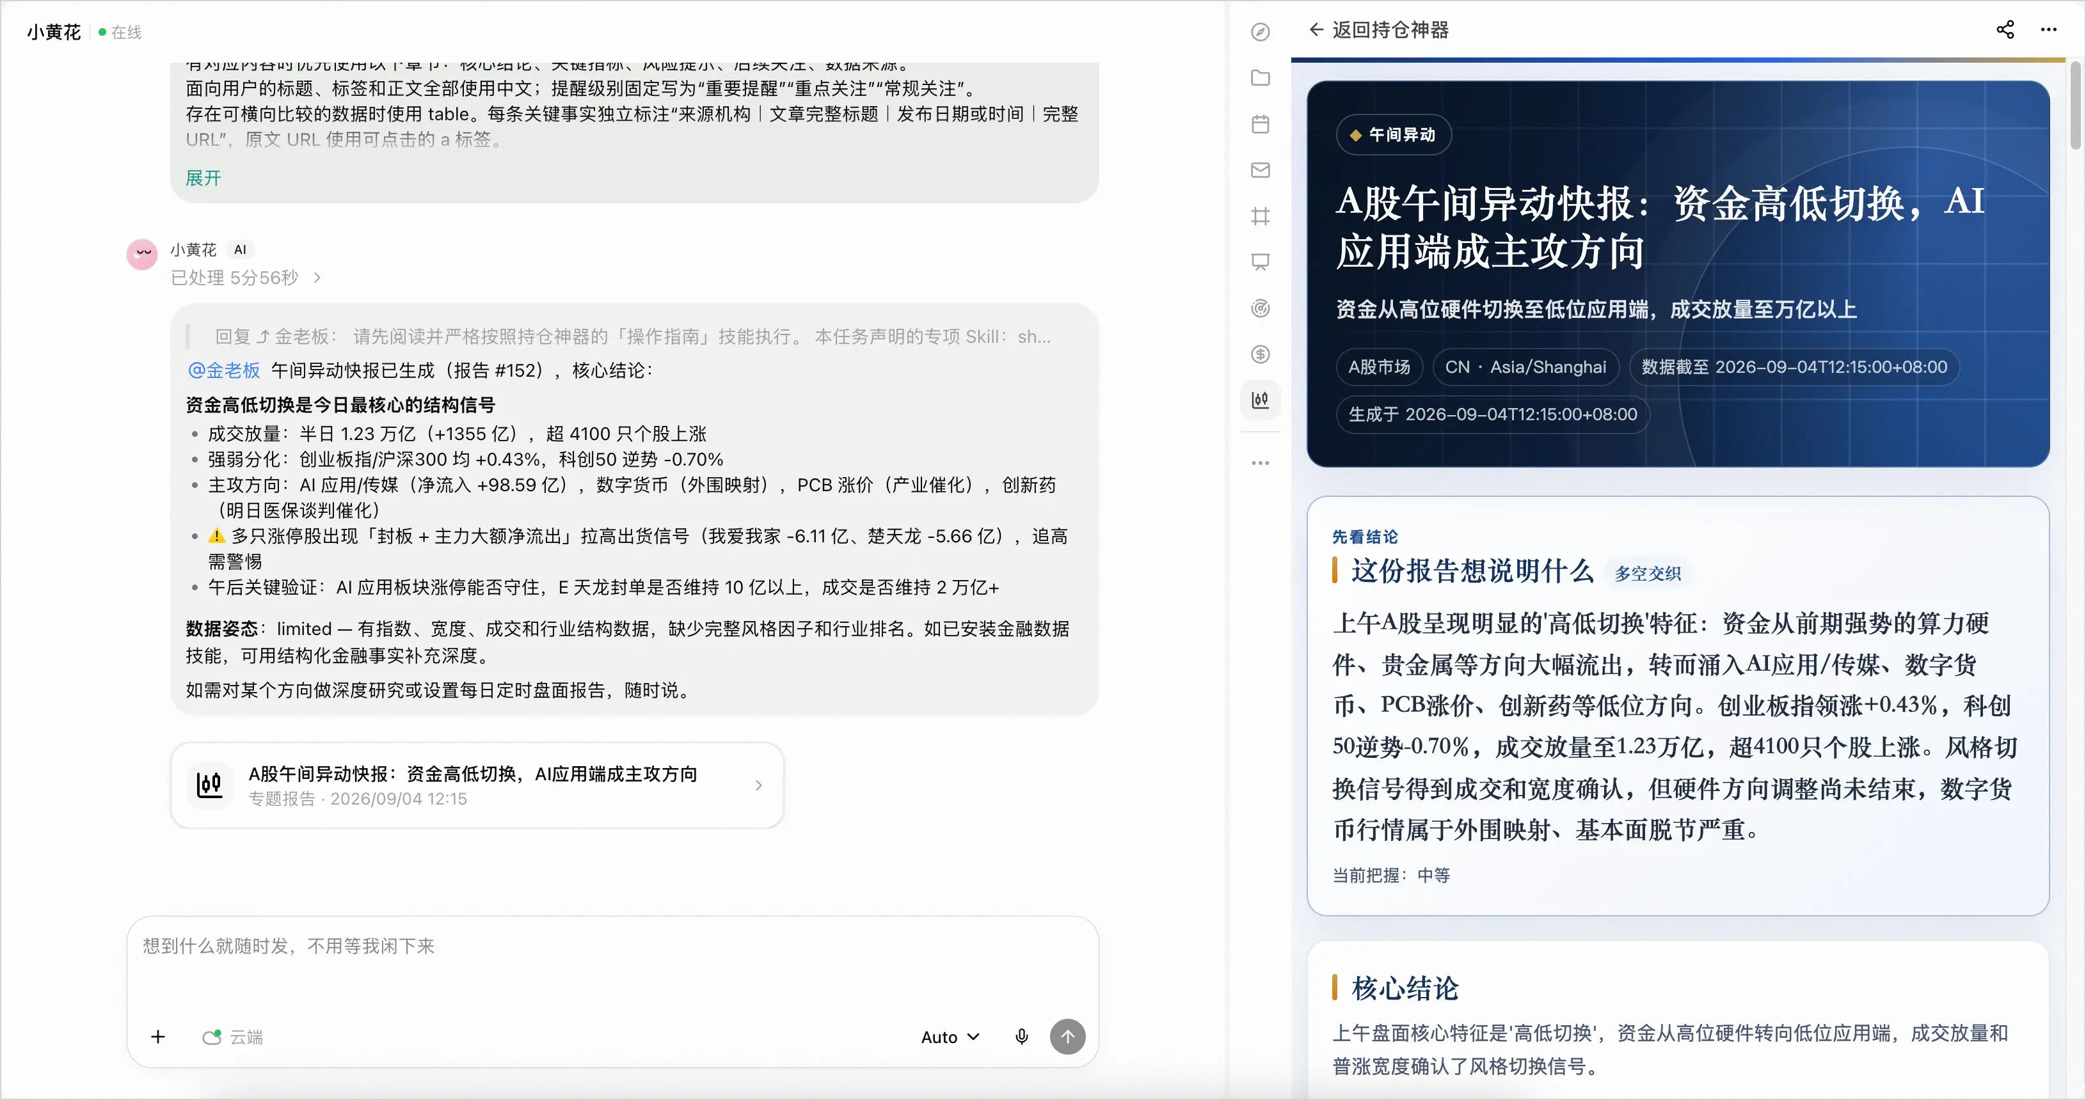This screenshot has width=2086, height=1100.
Task: Click the 资金高低切换是今日最核心的结构信号 bold line
Action: [x=340, y=405]
